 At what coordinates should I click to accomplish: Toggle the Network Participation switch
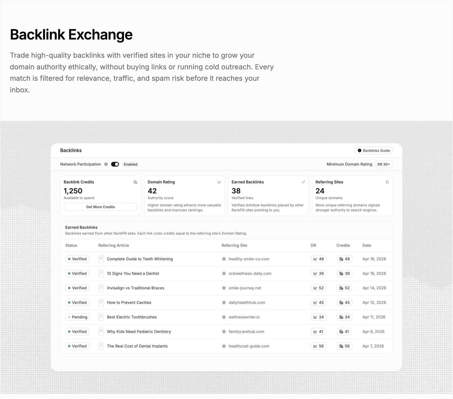115,164
